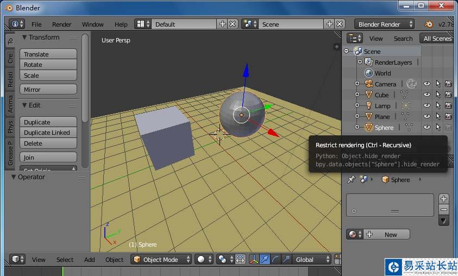Screen dimensions: 458x276
Task: Open the outliner editor type selector
Action: (x=355, y=38)
